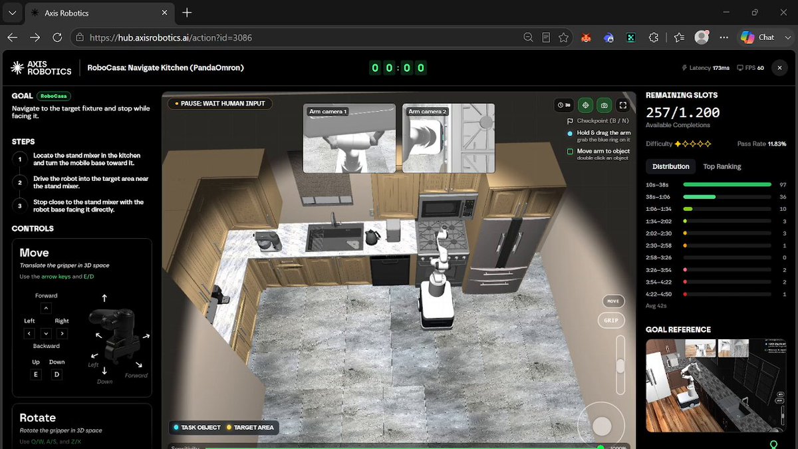Refresh the page
798x449 pixels.
pyautogui.click(x=58, y=37)
